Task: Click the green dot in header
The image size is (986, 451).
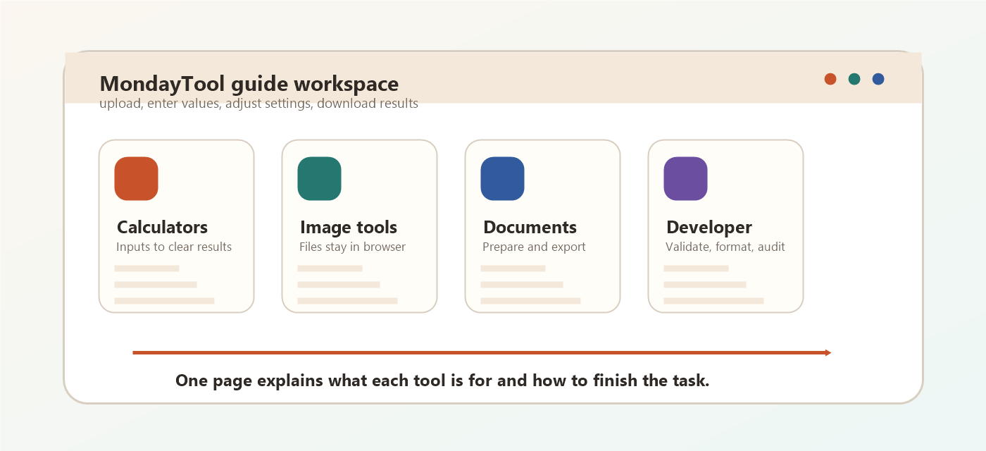Action: [x=854, y=79]
